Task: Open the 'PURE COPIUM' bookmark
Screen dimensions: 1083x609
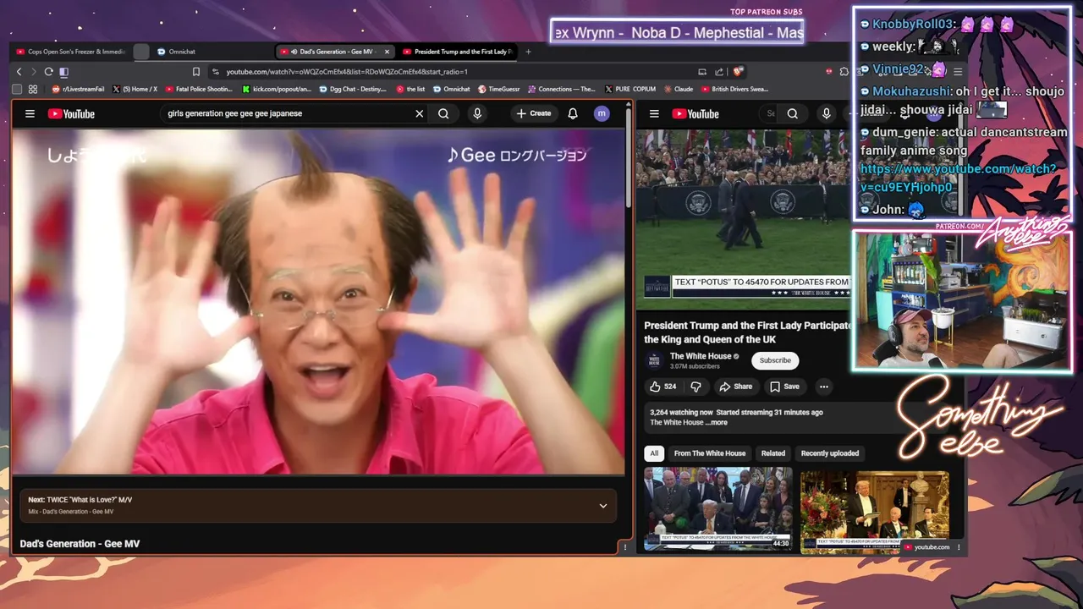Action: point(630,89)
